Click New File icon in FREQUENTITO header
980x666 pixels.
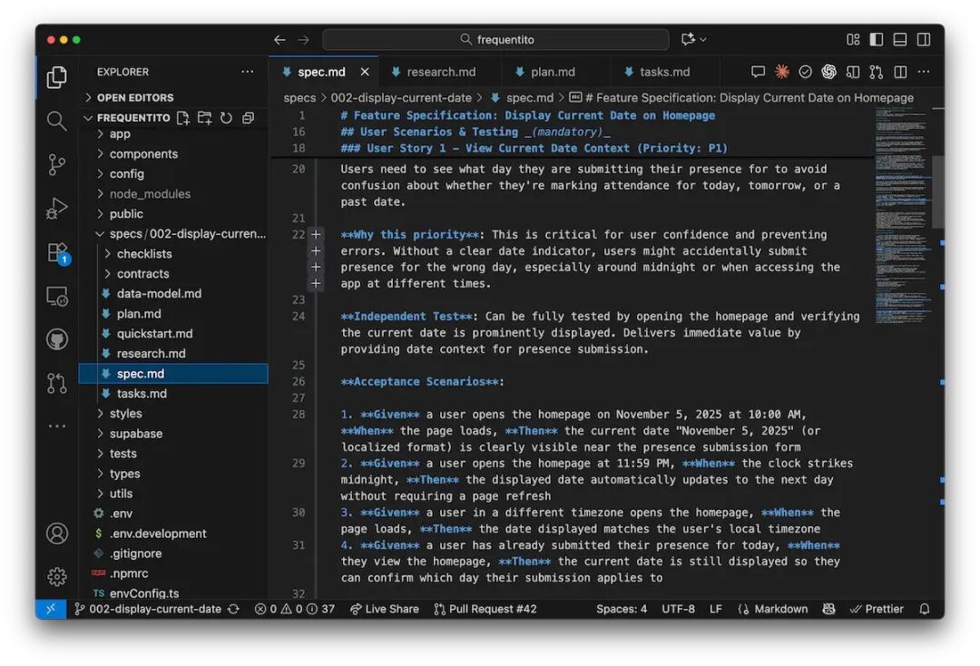click(183, 117)
